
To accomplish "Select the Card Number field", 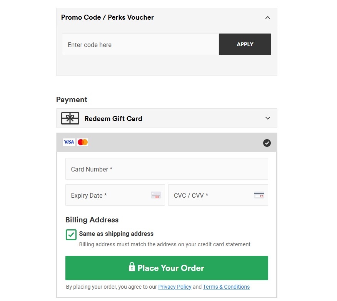I will coord(167,169).
